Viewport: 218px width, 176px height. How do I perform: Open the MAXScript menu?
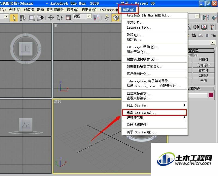[x=109, y=10]
